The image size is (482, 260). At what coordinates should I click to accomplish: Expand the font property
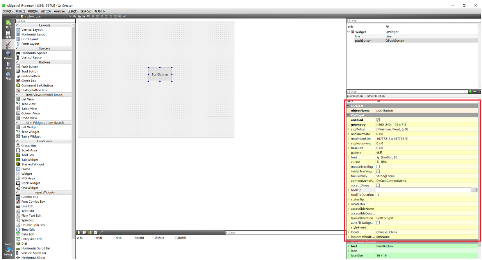348,157
